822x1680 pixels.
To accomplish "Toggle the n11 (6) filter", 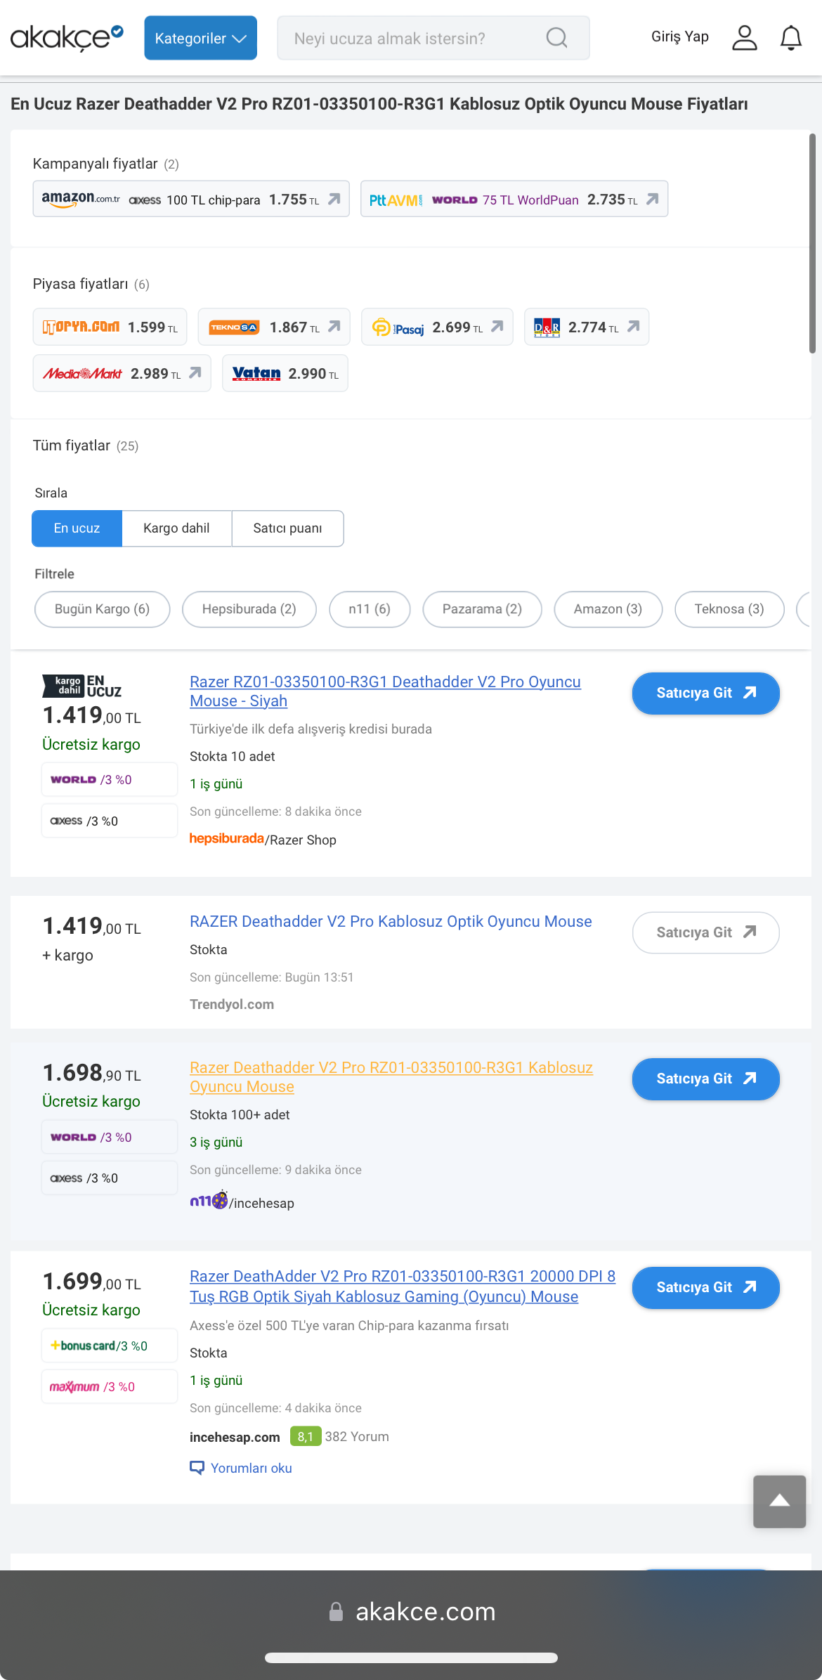I will (370, 609).
